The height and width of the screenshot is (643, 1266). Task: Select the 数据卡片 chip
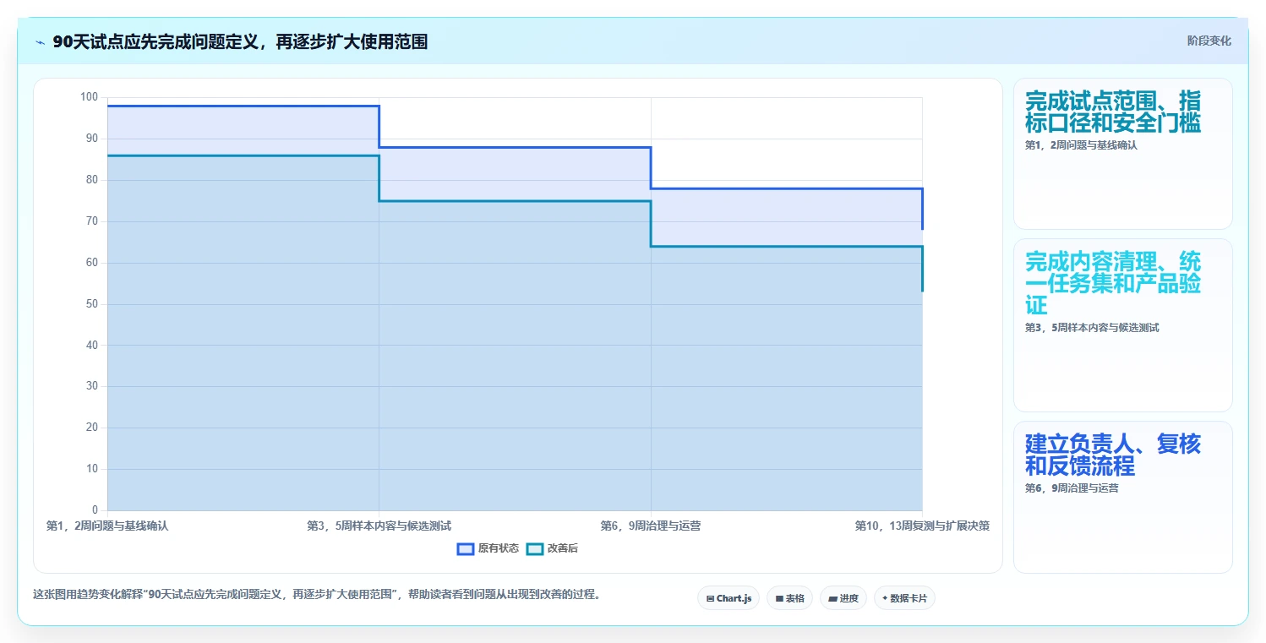tap(904, 598)
